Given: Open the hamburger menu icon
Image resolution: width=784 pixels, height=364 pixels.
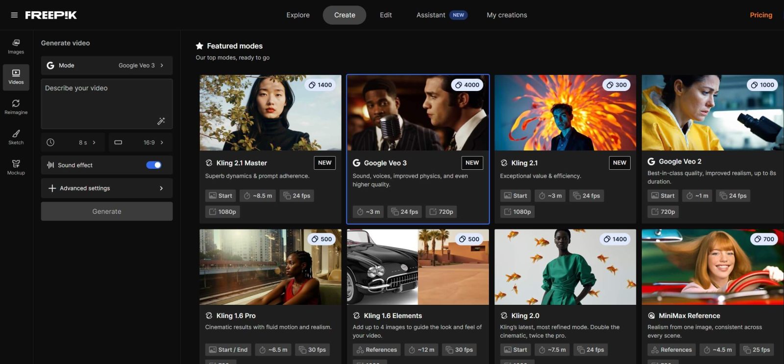Looking at the screenshot, I should pyautogui.click(x=14, y=15).
